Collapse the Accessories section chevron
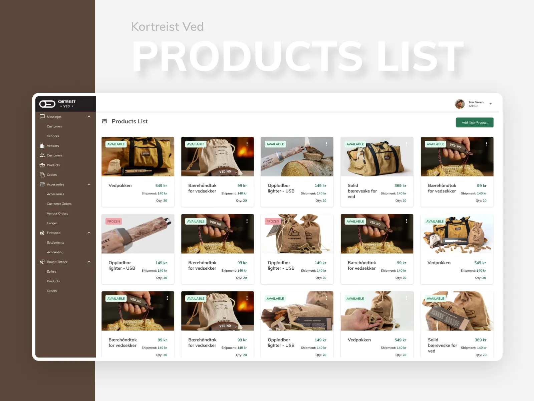The height and width of the screenshot is (401, 534). point(89,184)
